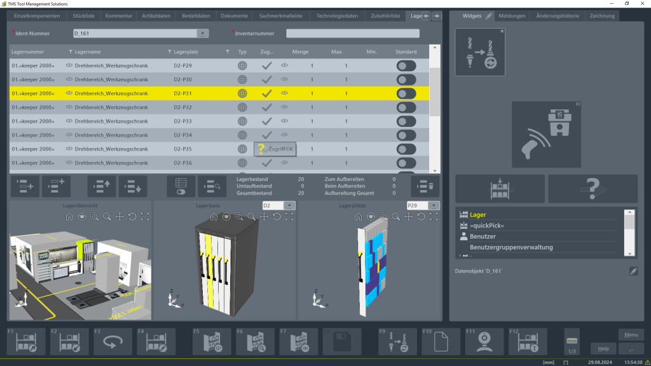Click the tool exchange widget icon
651x366 pixels.
pyautogui.click(x=480, y=52)
